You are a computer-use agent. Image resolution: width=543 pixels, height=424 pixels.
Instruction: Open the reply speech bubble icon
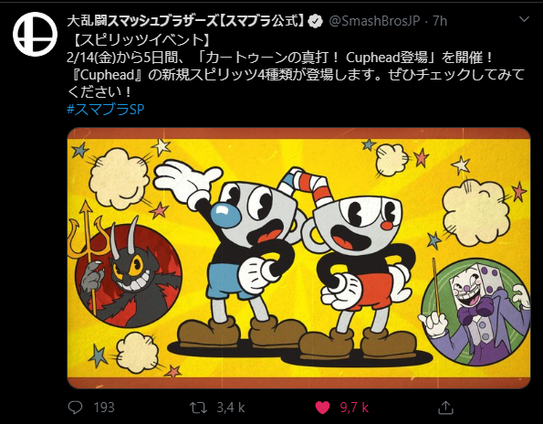75,408
